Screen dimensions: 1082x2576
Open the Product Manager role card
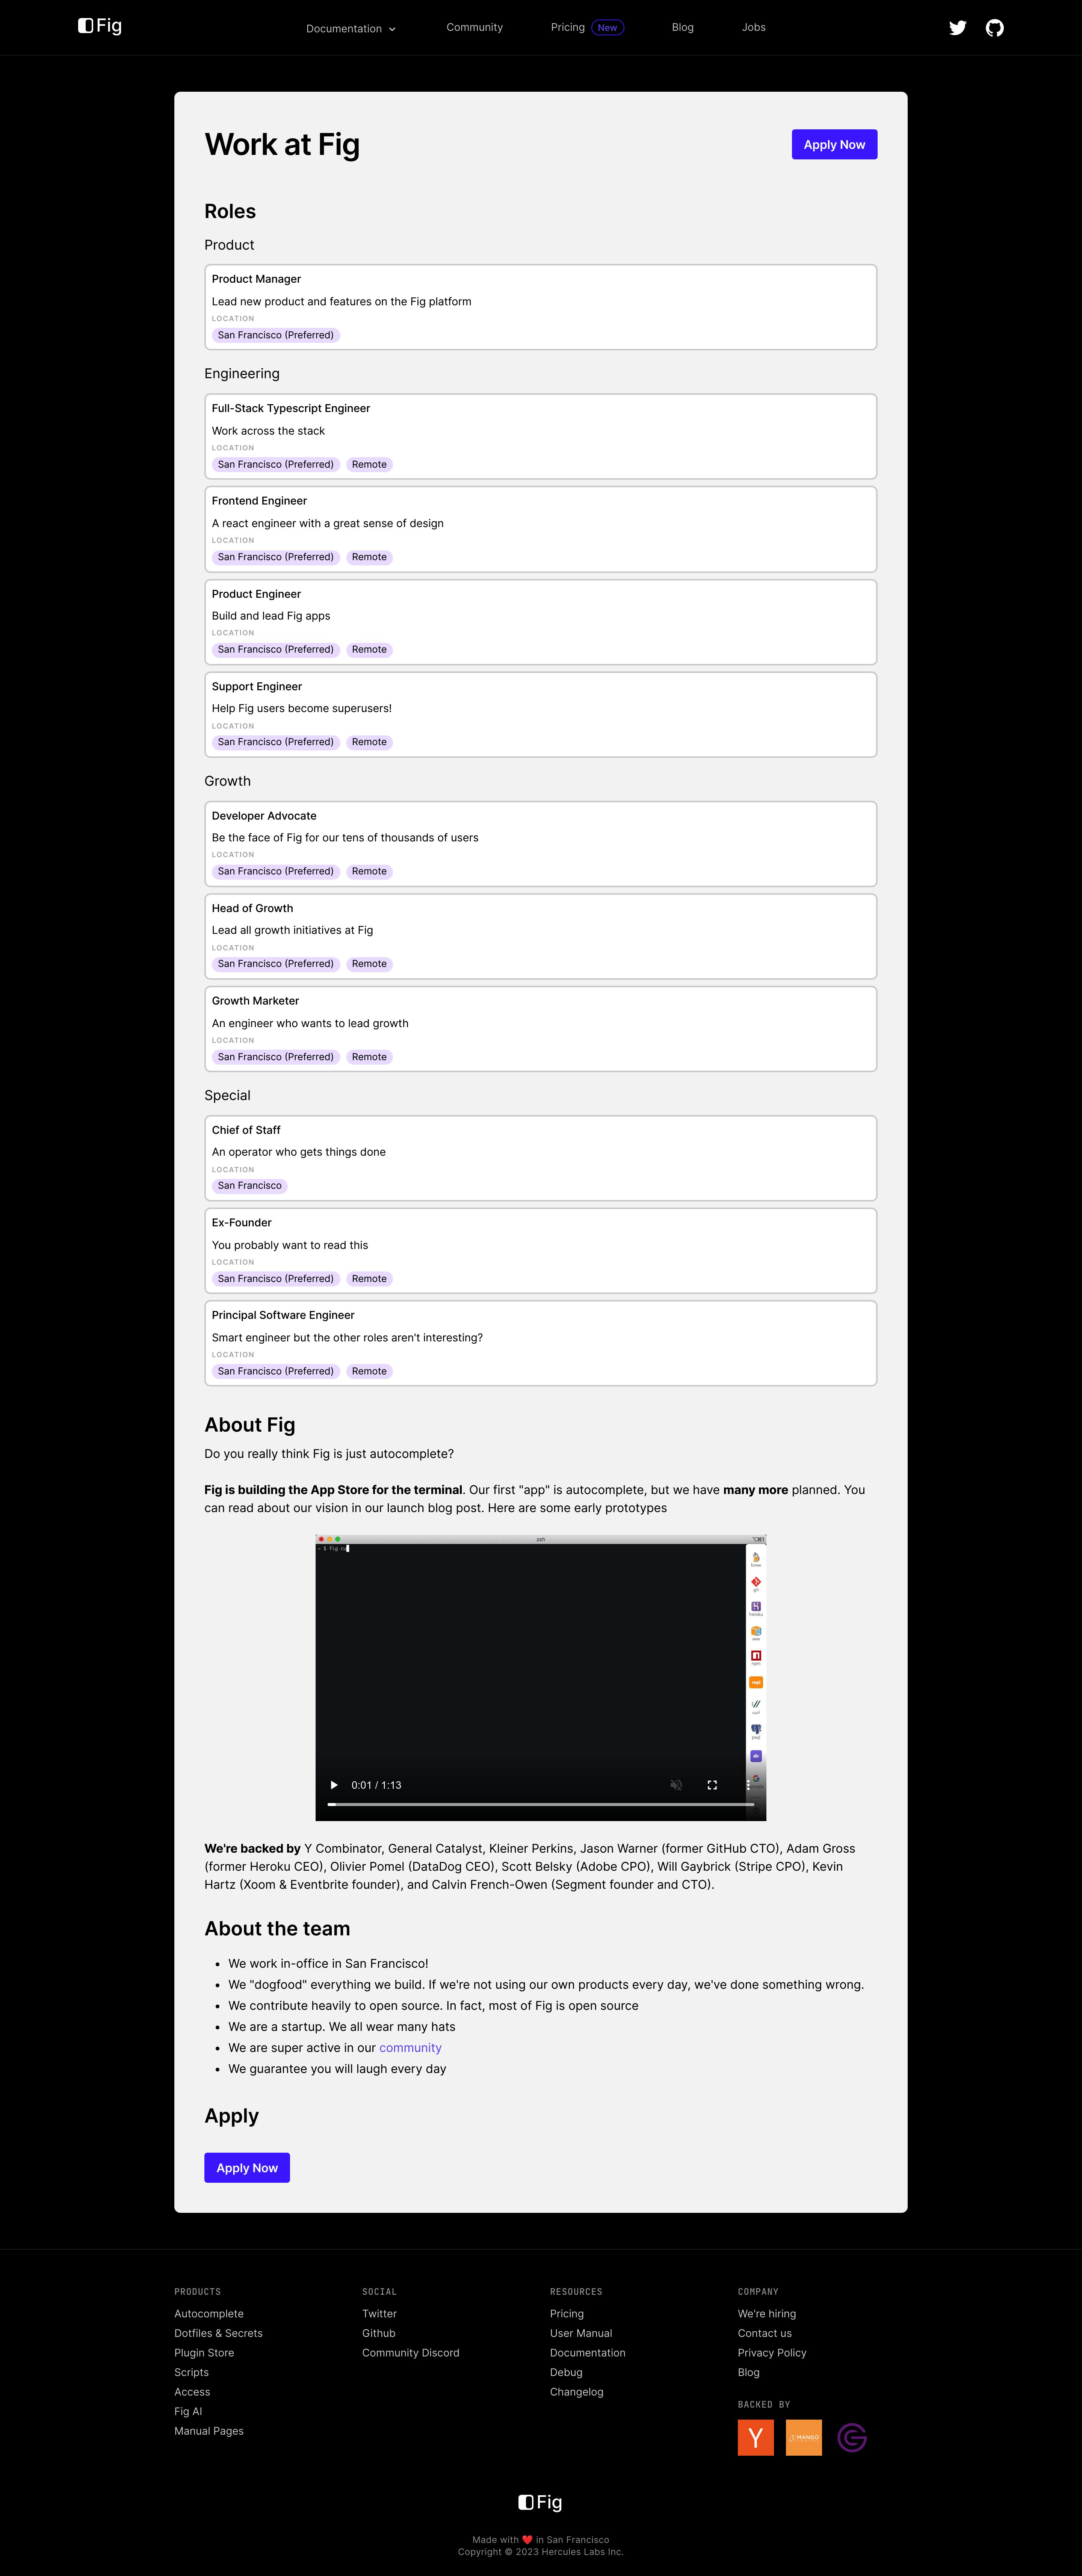tap(541, 307)
